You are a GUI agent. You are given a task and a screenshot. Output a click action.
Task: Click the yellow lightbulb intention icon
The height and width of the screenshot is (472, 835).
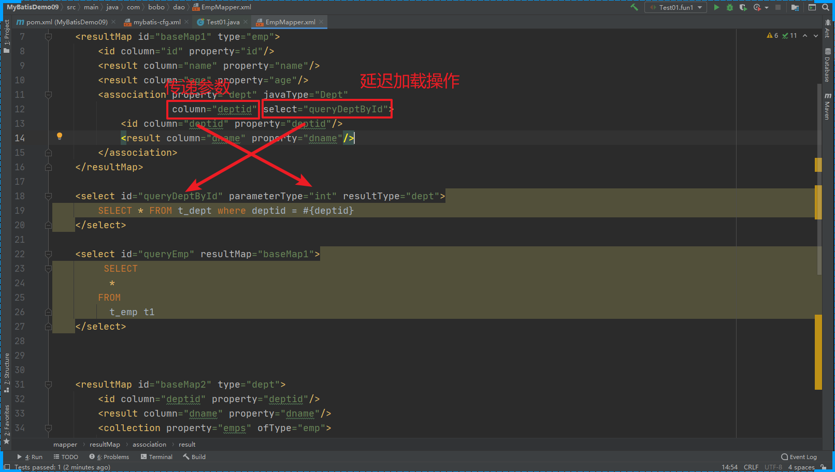point(60,136)
